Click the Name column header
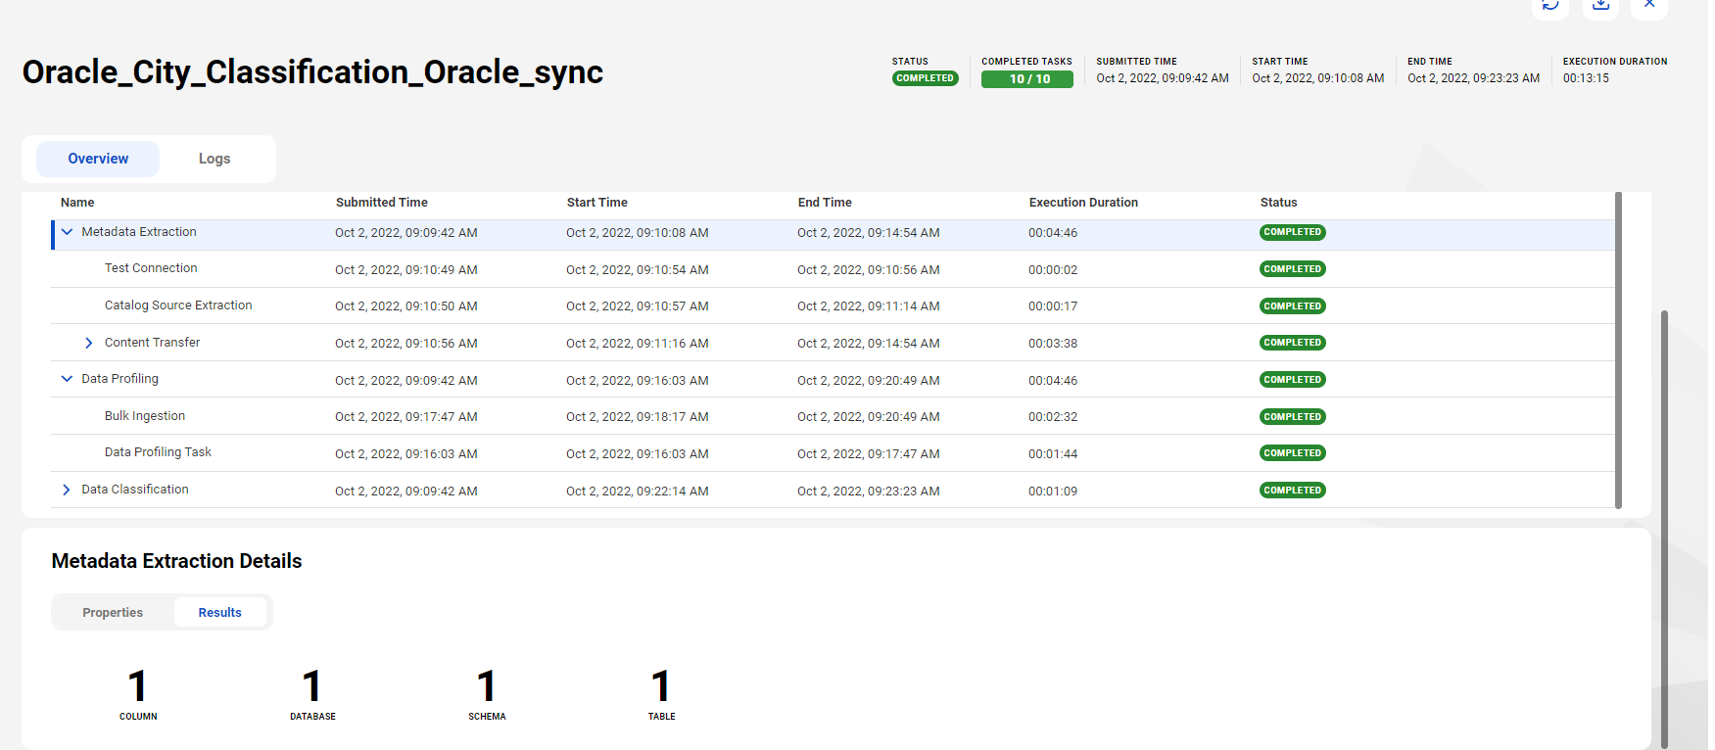The image size is (1715, 750). click(77, 203)
